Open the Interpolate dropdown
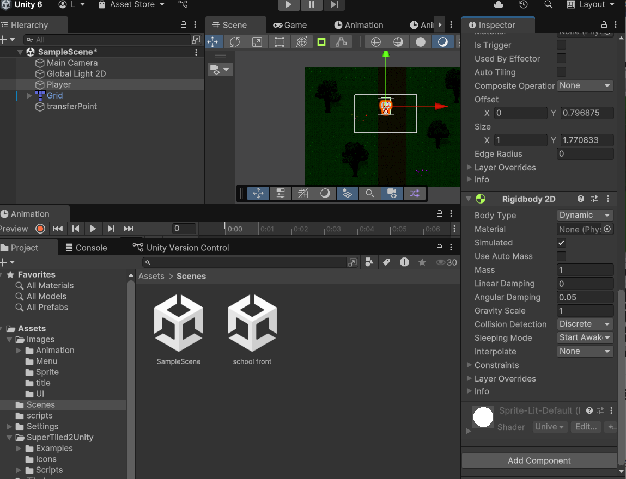This screenshot has width=626, height=479. tap(585, 351)
